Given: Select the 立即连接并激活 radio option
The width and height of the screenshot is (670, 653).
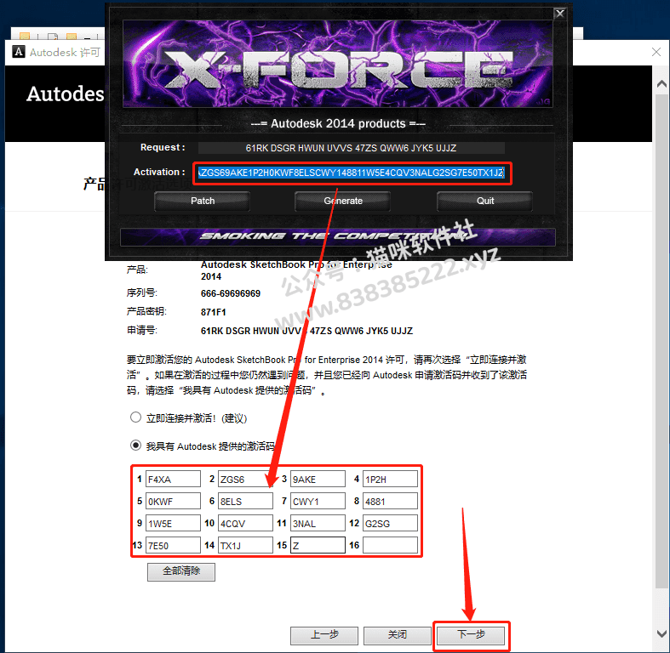Looking at the screenshot, I should click(x=135, y=417).
